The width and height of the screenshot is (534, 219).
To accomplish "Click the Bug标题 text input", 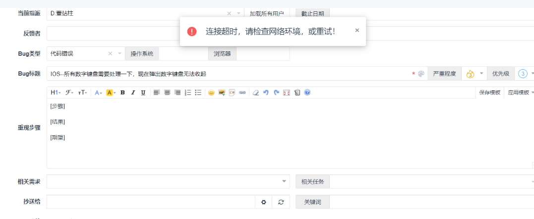I will click(228, 74).
